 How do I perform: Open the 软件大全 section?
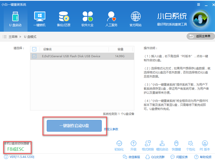pos(88,19)
